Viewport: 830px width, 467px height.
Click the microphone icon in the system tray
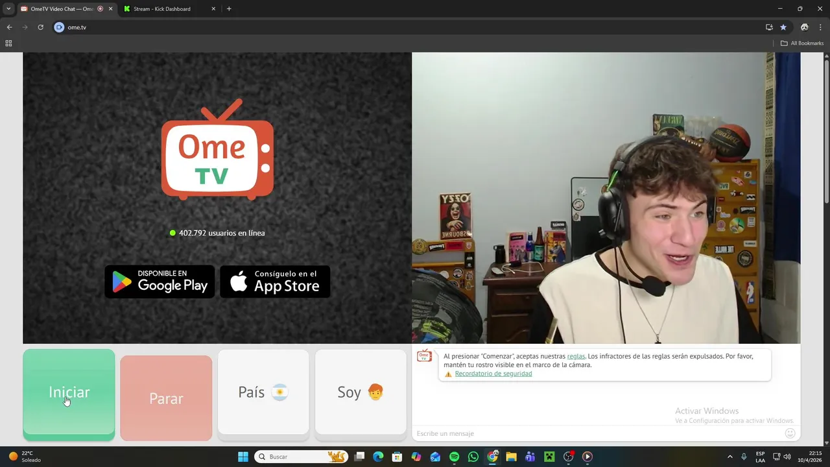[x=744, y=457]
